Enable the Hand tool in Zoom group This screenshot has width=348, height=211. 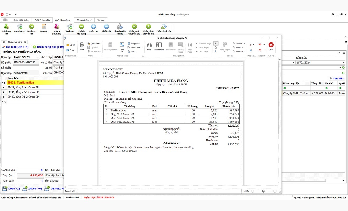[216, 47]
